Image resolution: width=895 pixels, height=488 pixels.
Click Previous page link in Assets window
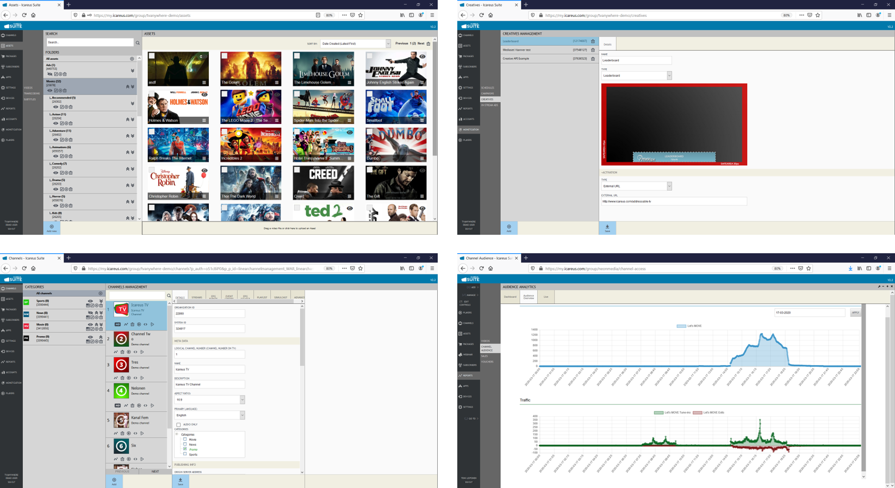(401, 43)
